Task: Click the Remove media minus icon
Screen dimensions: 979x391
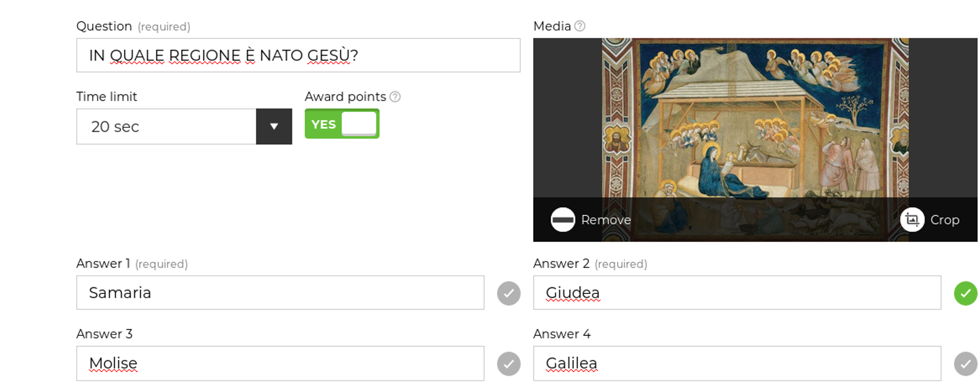Action: click(563, 220)
